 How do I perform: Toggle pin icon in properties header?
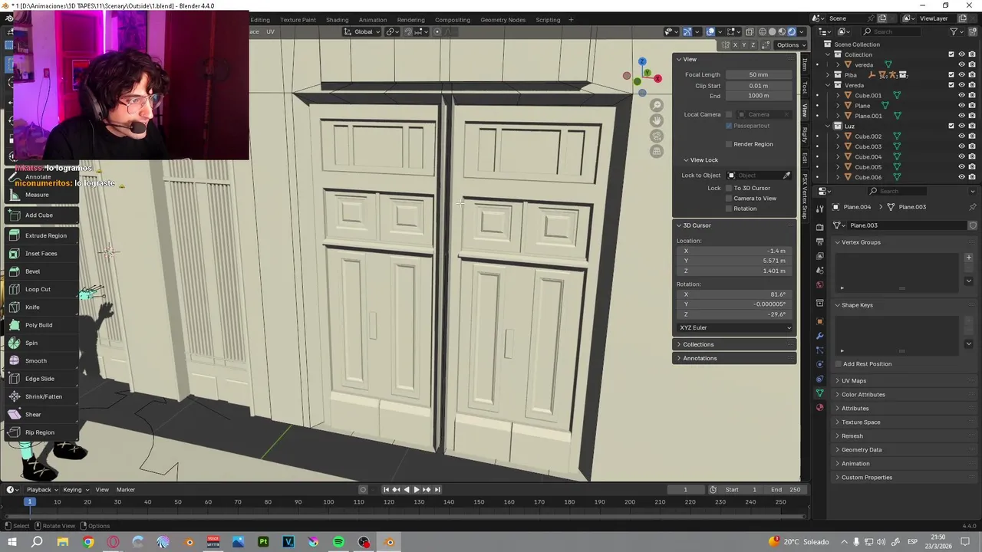(972, 207)
